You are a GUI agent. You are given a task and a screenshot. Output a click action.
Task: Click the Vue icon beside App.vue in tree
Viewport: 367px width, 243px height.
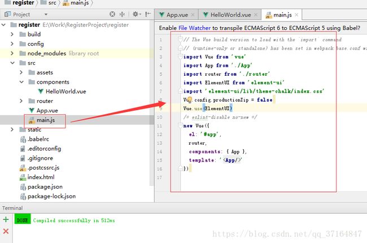point(32,110)
